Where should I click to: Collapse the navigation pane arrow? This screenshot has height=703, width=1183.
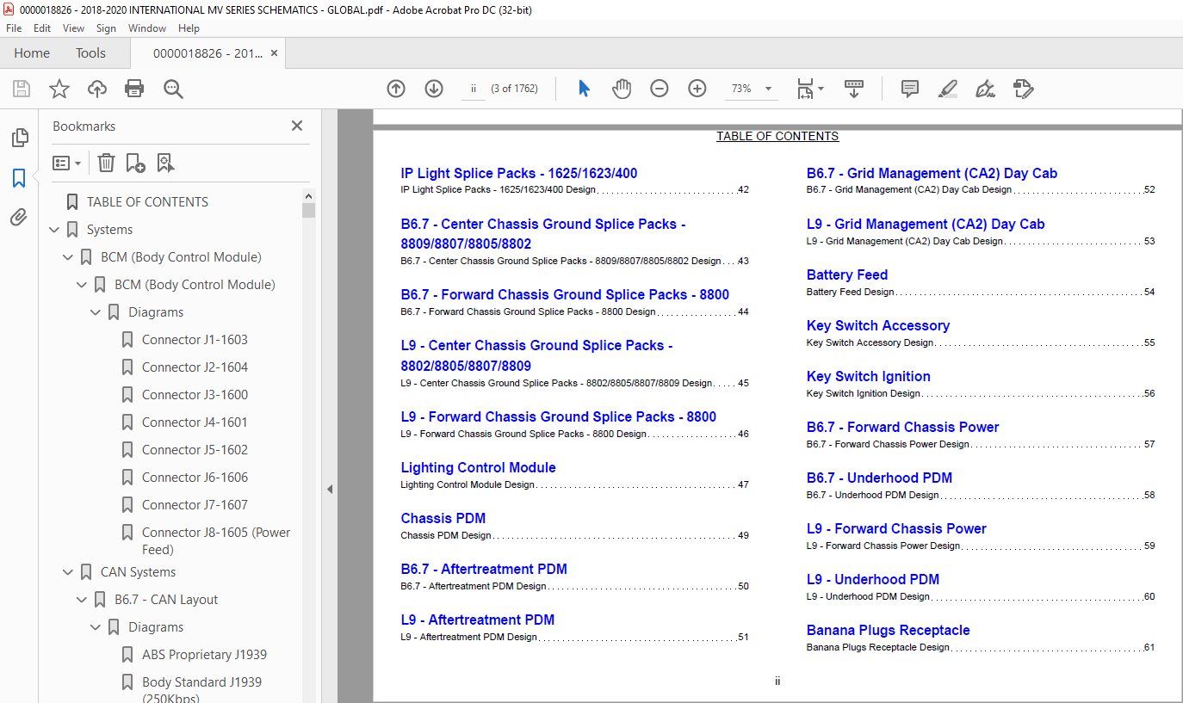tap(329, 489)
